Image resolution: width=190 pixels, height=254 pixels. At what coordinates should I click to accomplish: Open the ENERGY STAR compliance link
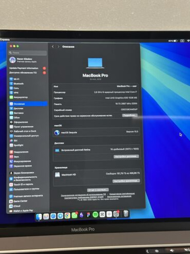point(84,198)
